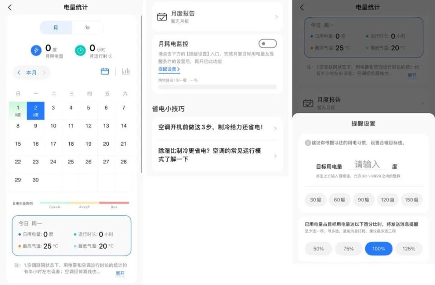Screen dimensions: 435x285
Task: Select day 20 in the calendar
Action: click(106, 144)
